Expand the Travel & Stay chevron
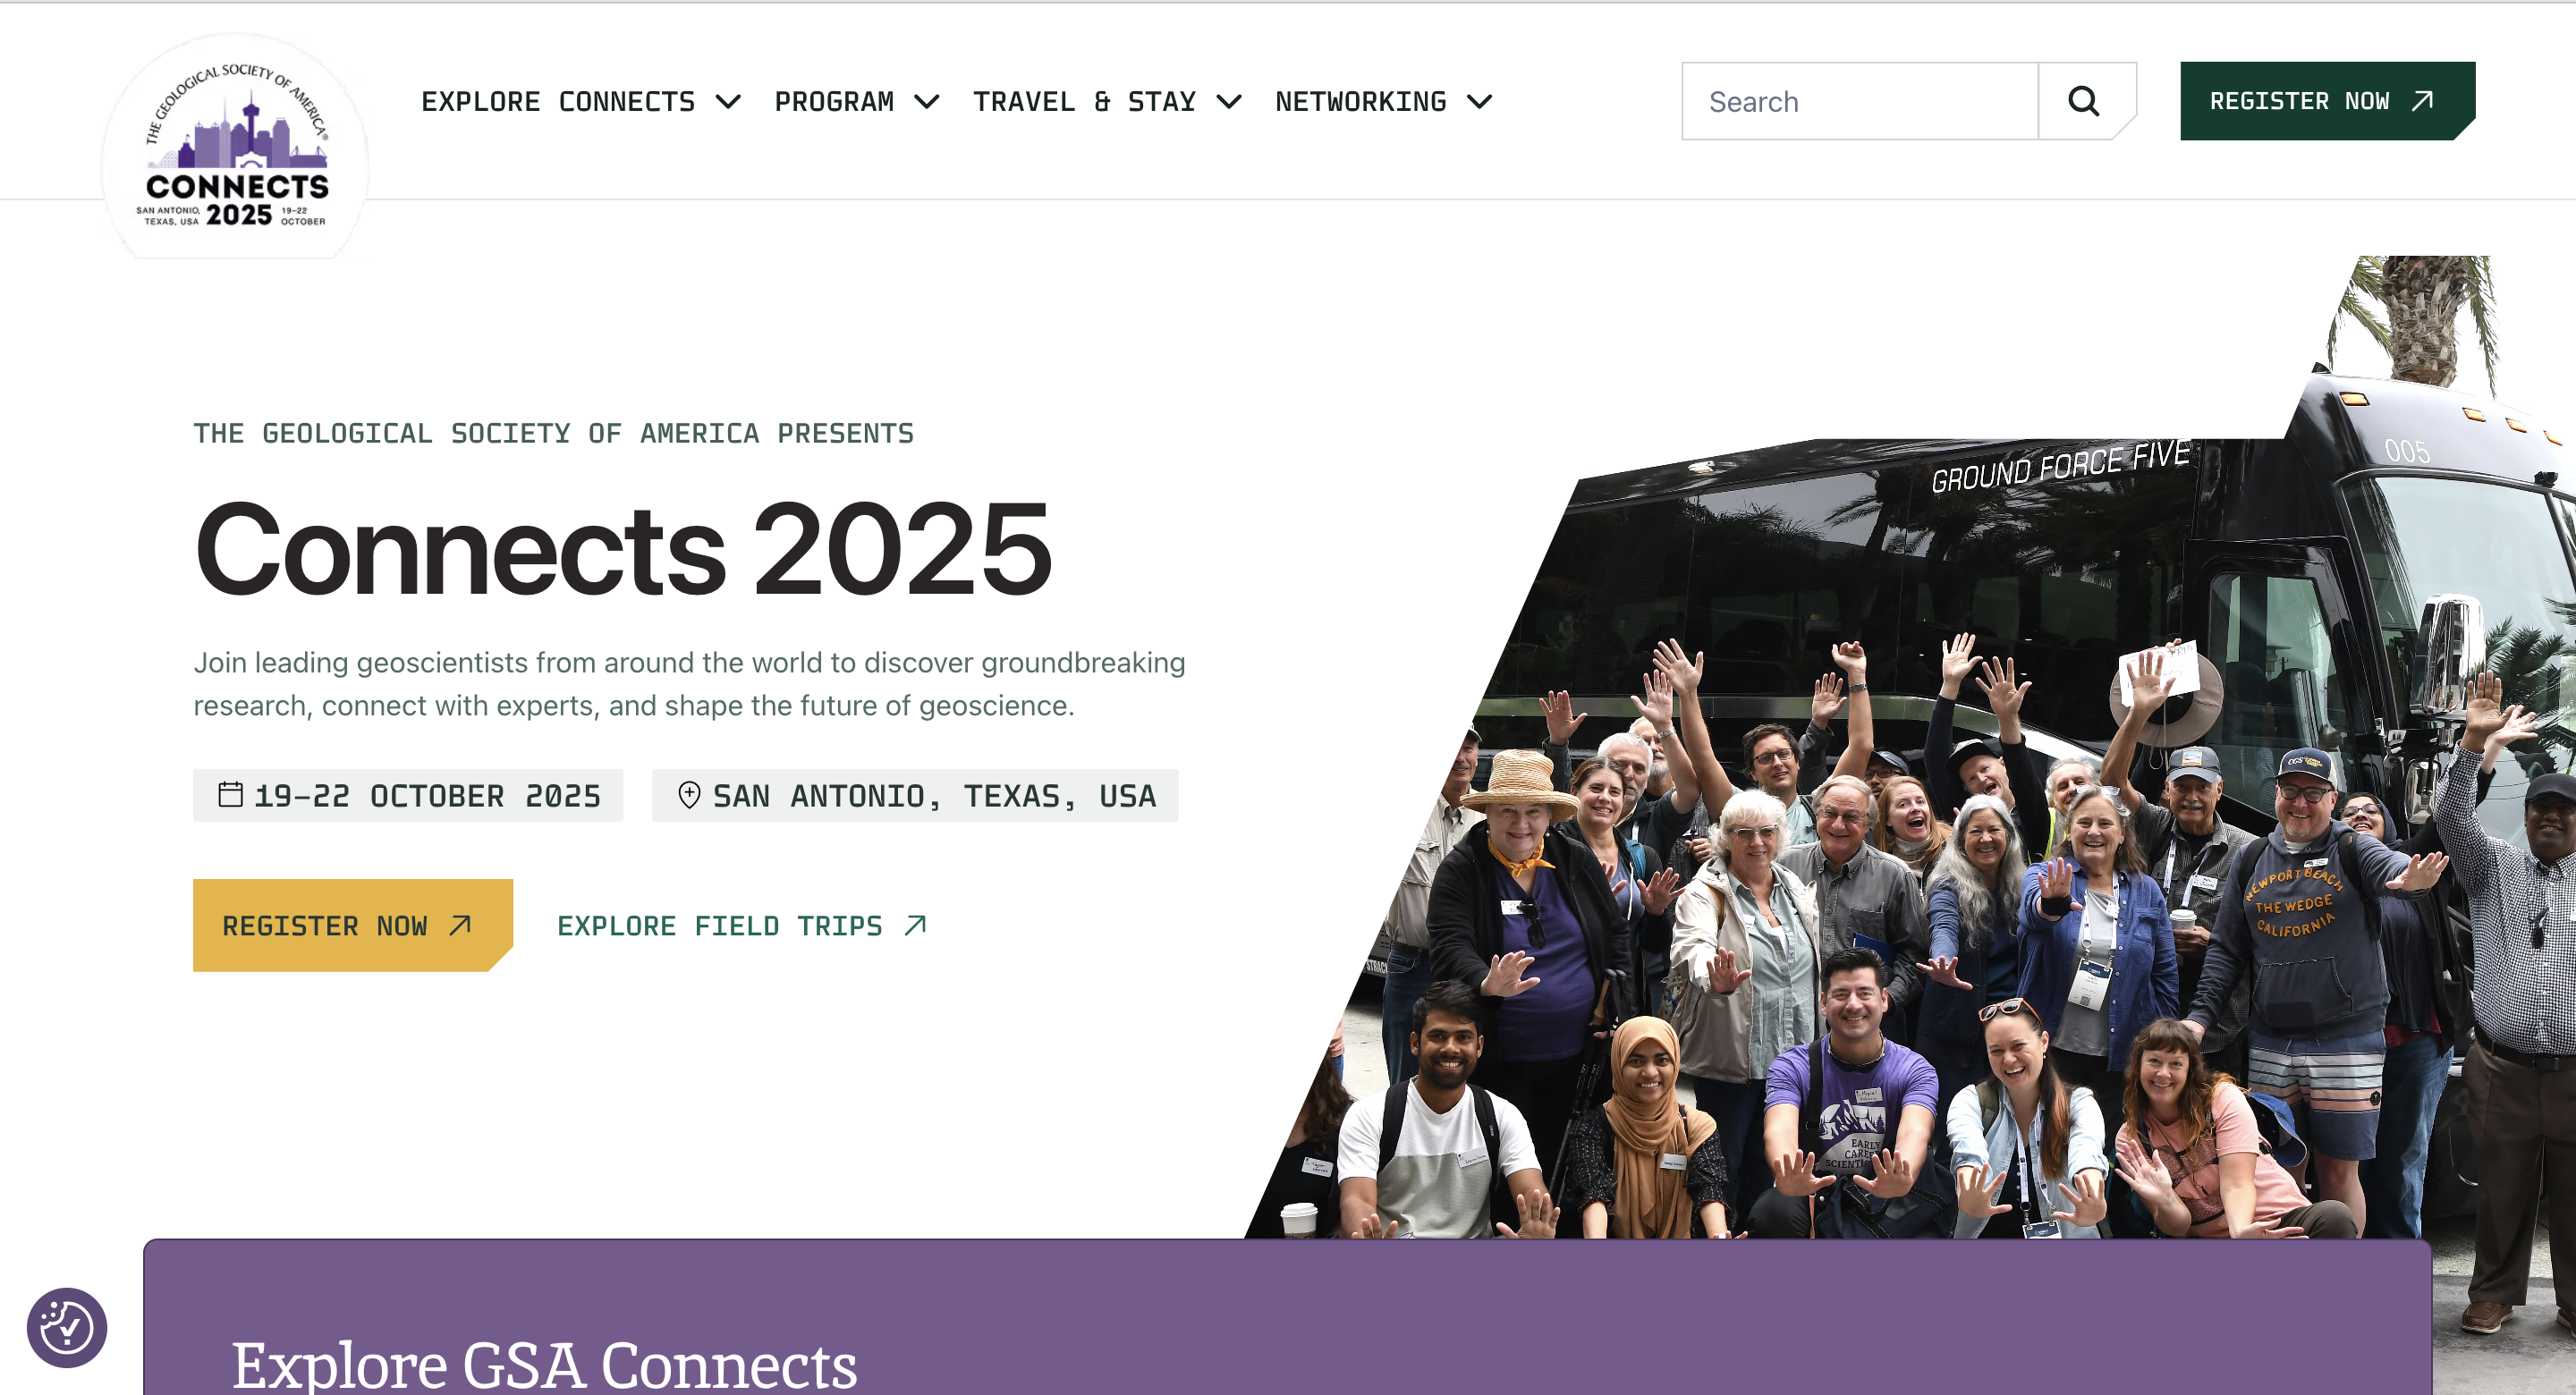Viewport: 2576px width, 1395px height. click(x=1229, y=102)
